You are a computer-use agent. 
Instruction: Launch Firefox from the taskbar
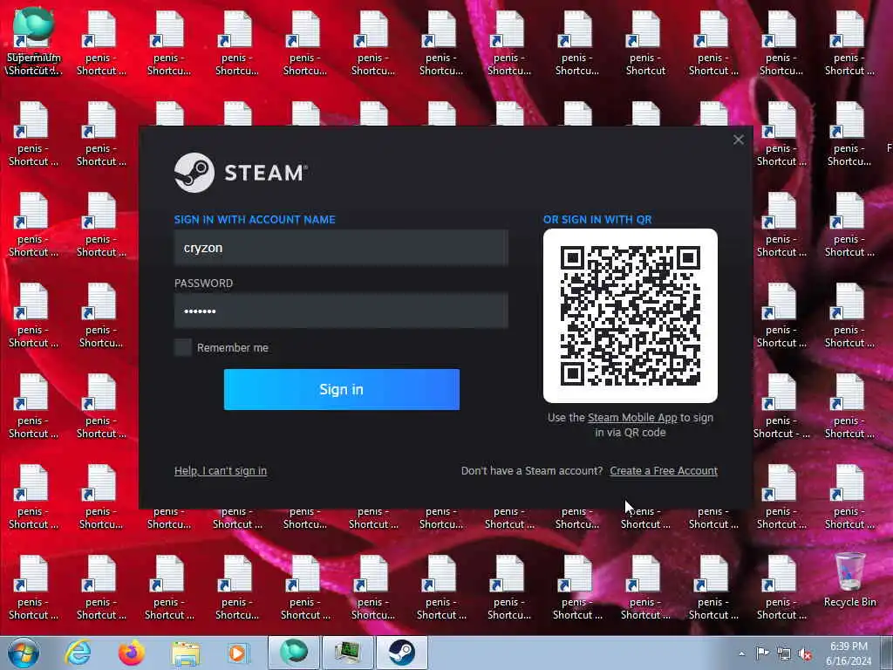pyautogui.click(x=132, y=653)
